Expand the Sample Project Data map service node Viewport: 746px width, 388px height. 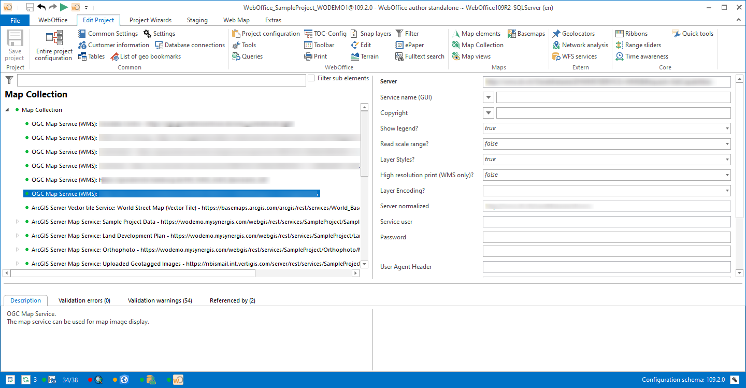click(17, 222)
